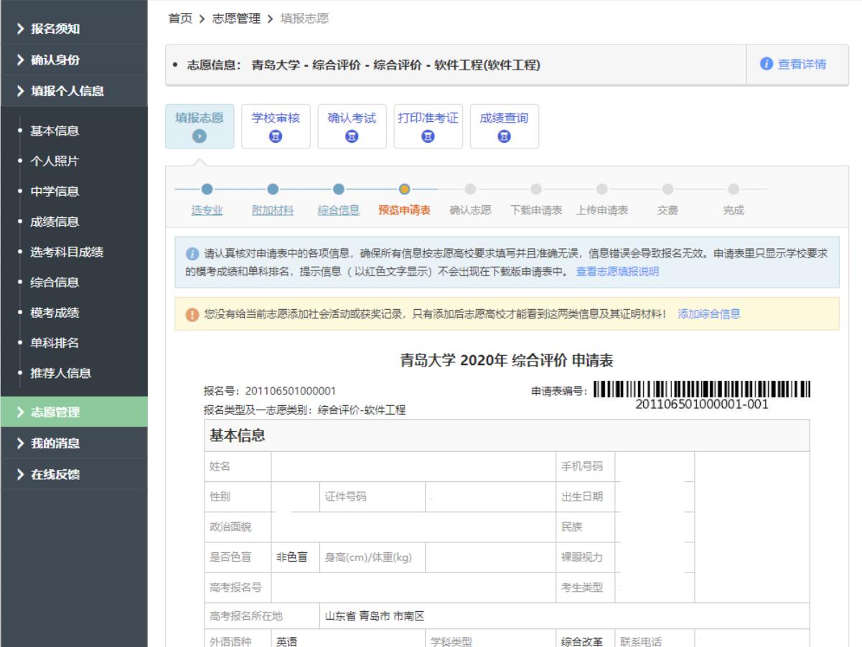The image size is (862, 647).
Task: Click the grey step dot above 下载申请表
Action: [x=536, y=189]
